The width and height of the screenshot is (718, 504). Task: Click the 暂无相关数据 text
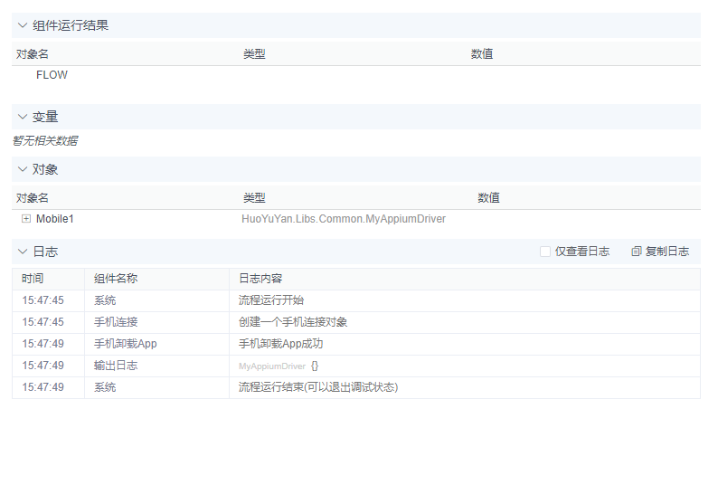(x=45, y=140)
